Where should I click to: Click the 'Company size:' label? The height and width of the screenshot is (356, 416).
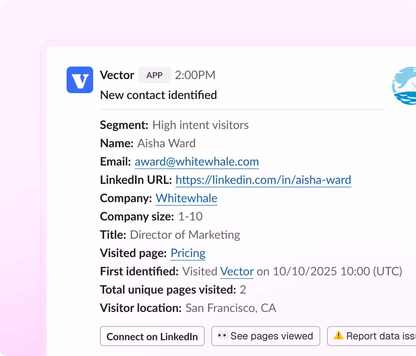pyautogui.click(x=137, y=217)
